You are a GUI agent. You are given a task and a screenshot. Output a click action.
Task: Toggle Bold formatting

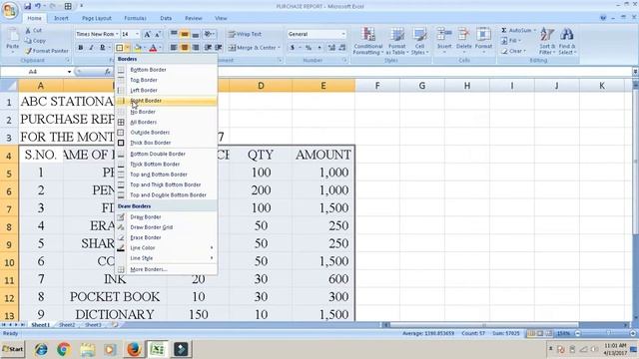point(80,48)
